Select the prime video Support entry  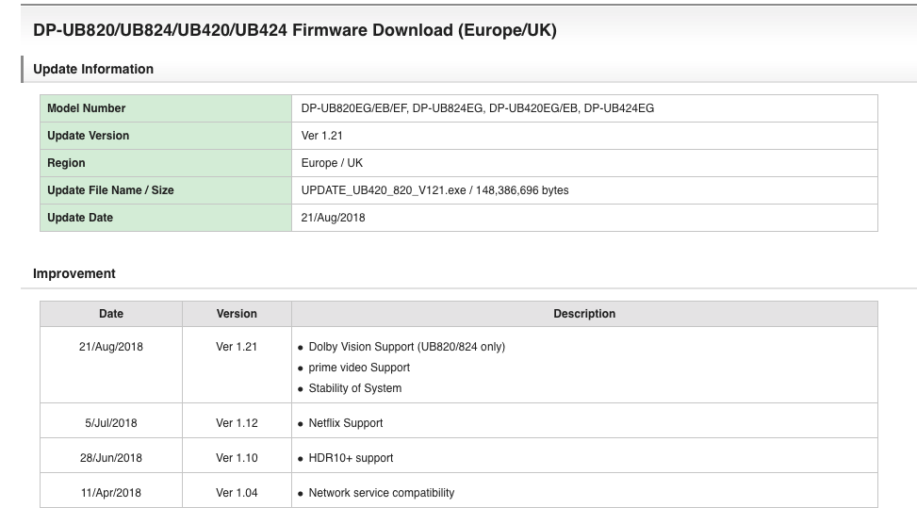tap(359, 368)
